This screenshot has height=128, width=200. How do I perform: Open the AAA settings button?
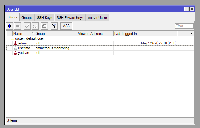click(66, 26)
